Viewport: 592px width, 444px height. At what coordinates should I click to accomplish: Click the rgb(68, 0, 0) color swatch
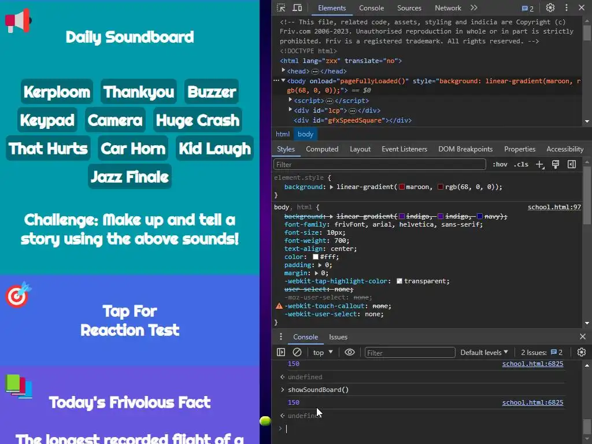pyautogui.click(x=440, y=187)
